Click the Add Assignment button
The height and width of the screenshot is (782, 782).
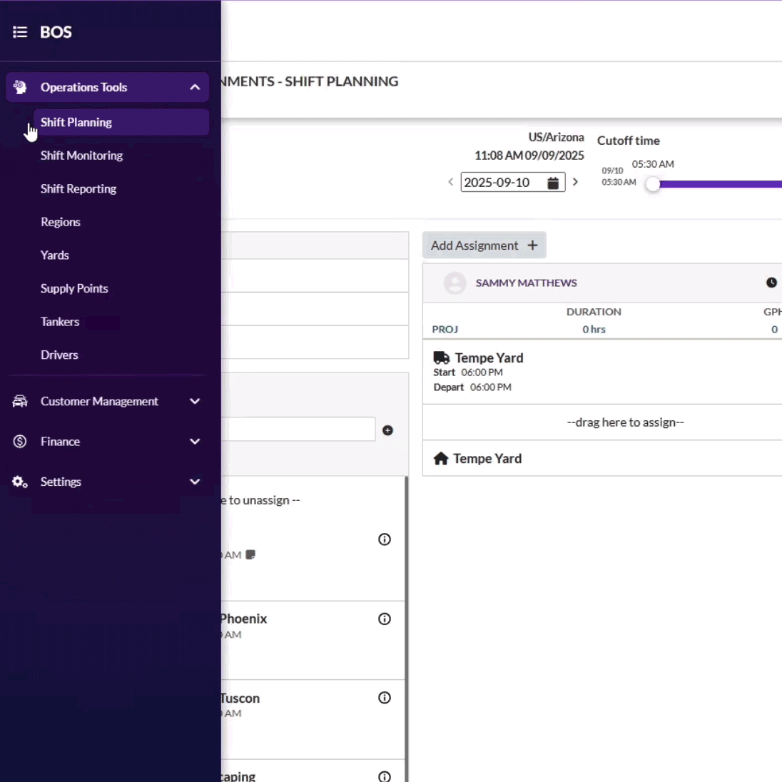(484, 245)
